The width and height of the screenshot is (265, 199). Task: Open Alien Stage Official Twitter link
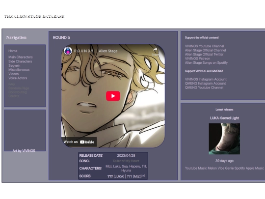tap(204, 55)
